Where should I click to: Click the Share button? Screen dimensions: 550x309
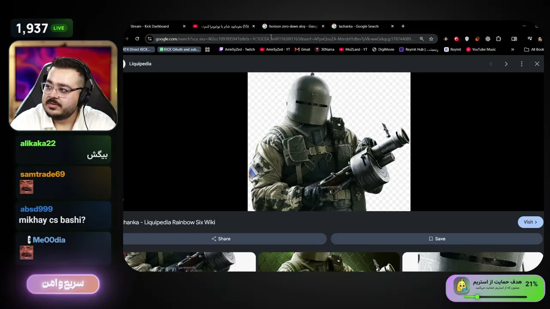pyautogui.click(x=225, y=239)
